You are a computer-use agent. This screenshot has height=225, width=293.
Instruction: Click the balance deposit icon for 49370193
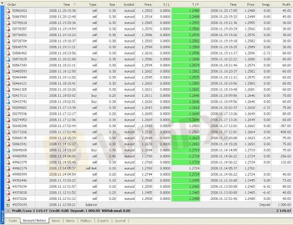(7, 205)
